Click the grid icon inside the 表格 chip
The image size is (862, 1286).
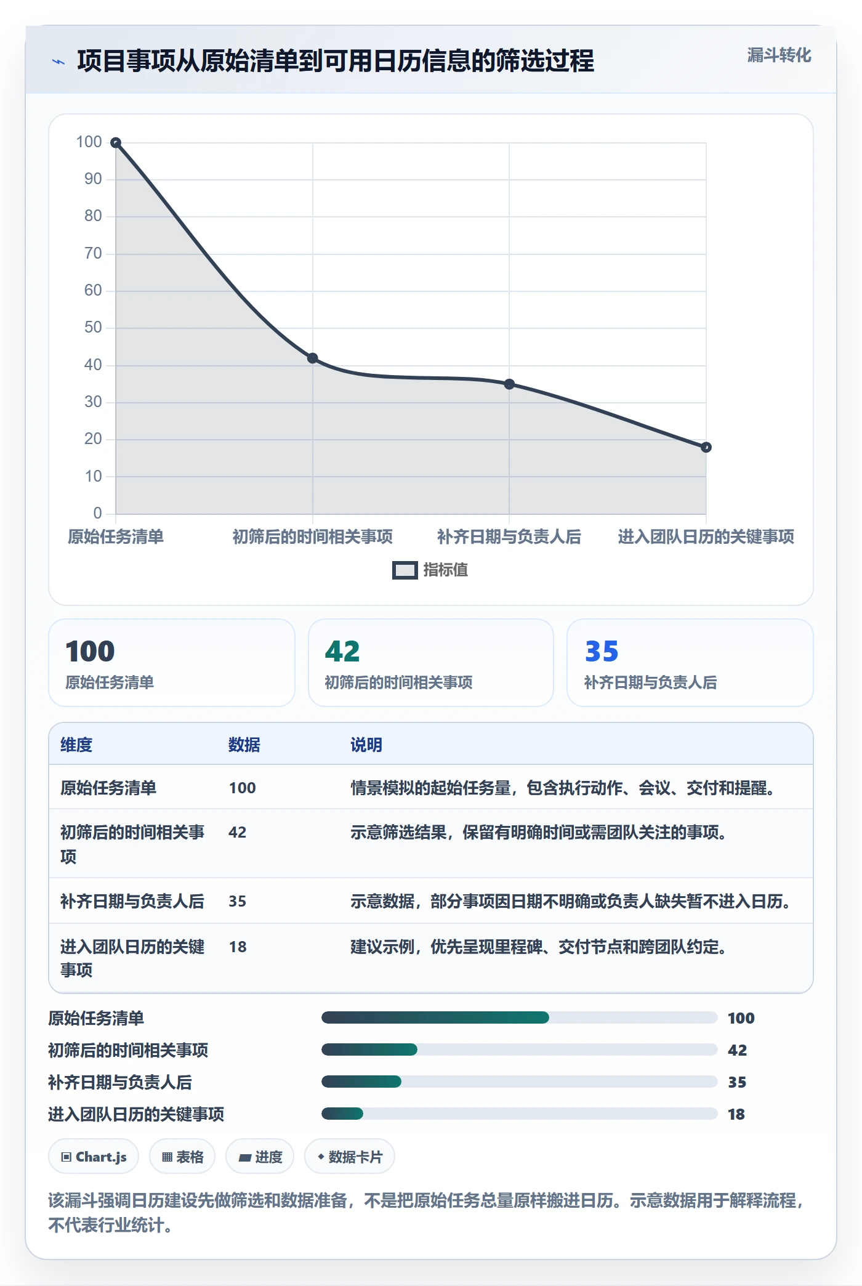tap(167, 1157)
